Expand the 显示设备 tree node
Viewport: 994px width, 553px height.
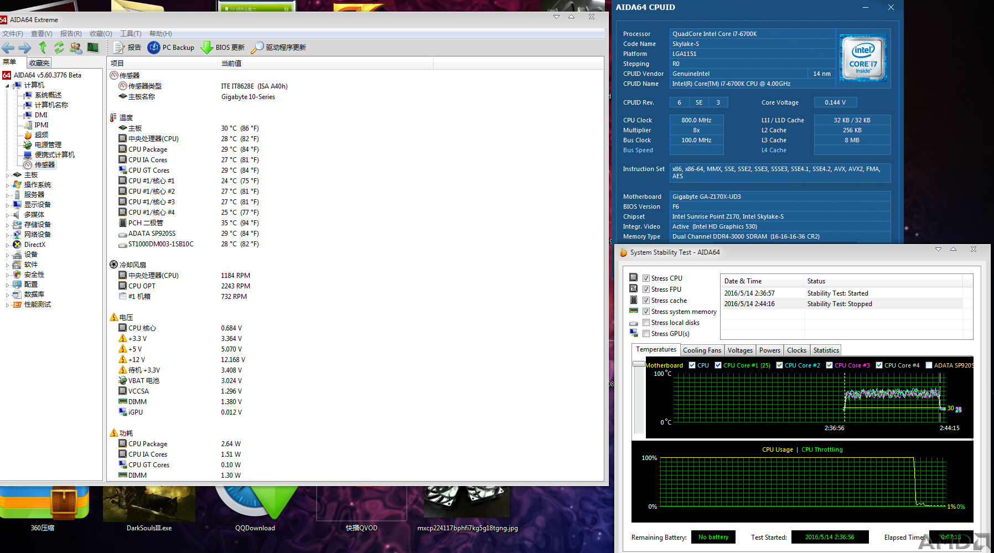pos(7,205)
